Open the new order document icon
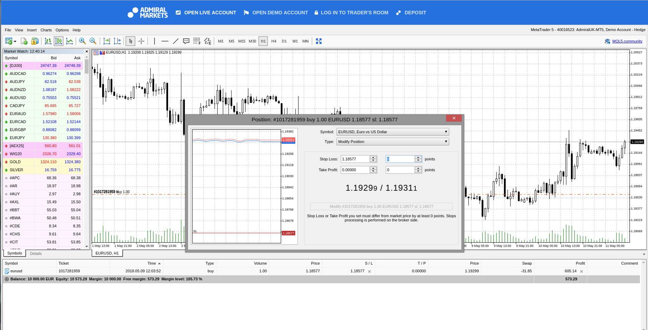 coord(24,41)
